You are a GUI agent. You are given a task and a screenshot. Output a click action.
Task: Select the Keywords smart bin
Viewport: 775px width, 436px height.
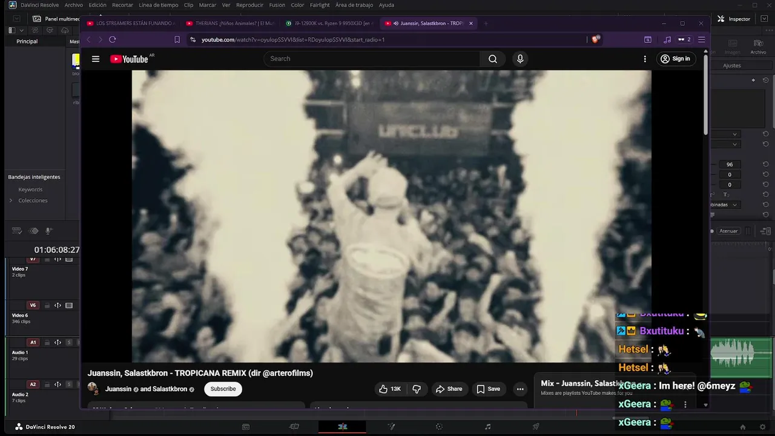(x=30, y=190)
